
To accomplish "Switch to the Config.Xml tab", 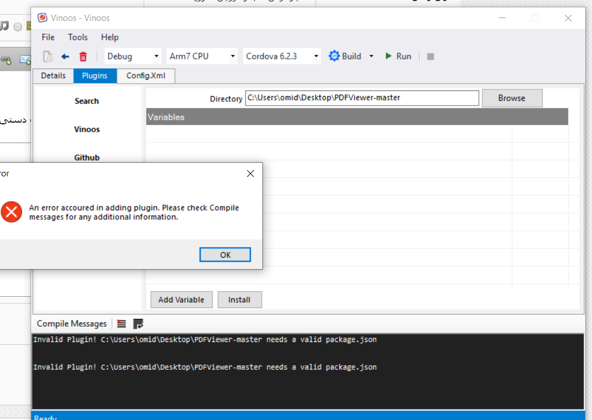I will click(146, 76).
